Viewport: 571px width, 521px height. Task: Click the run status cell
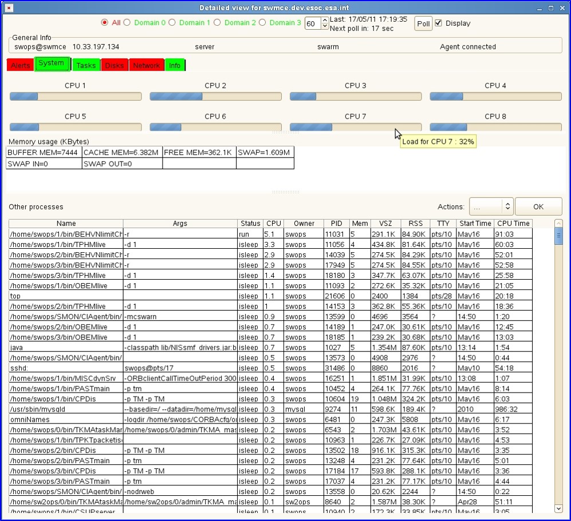tap(250, 234)
